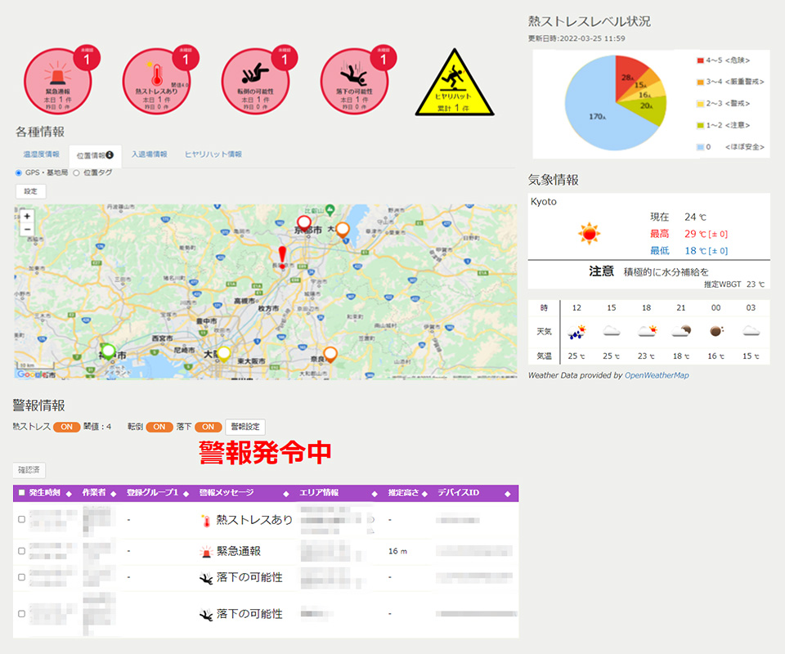Open the OpenWeatherMap link
The width and height of the screenshot is (785, 654).
click(x=657, y=375)
